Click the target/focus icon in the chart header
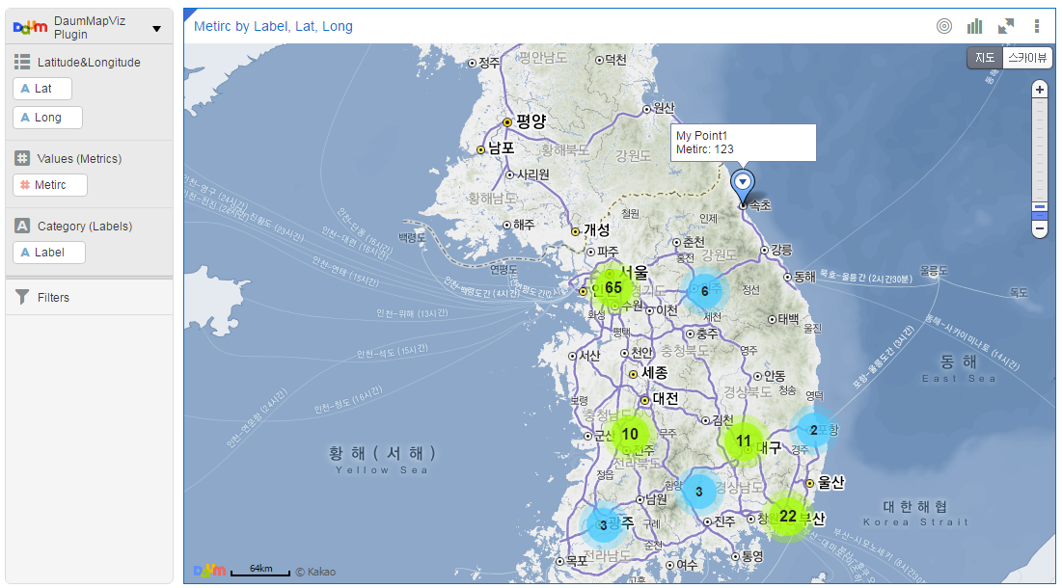Image resolution: width=1062 pixels, height=588 pixels. [x=943, y=26]
